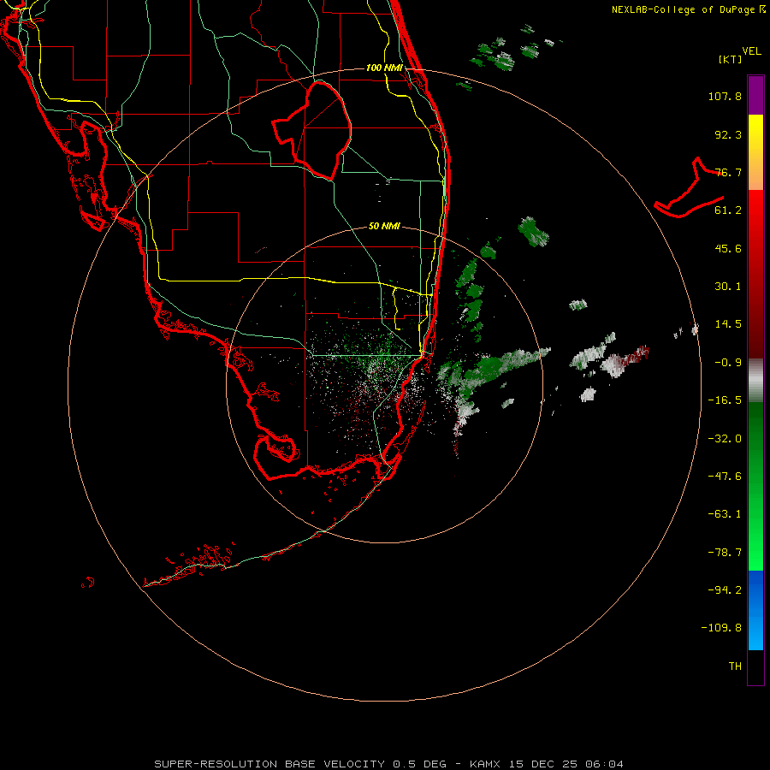The height and width of the screenshot is (770, 770).
Task: Click the 107.8 velocity scale value
Action: [x=725, y=96]
